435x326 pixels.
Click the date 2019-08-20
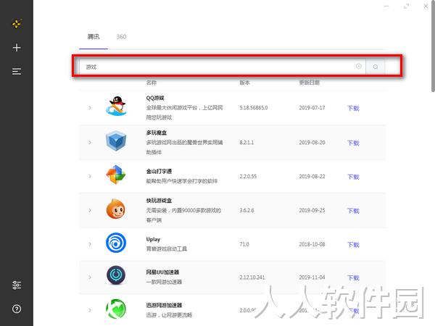312,143
